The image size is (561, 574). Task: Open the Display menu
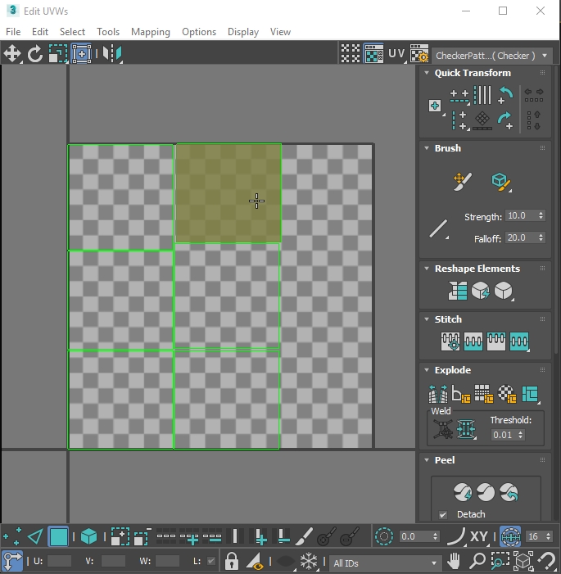pyautogui.click(x=243, y=32)
